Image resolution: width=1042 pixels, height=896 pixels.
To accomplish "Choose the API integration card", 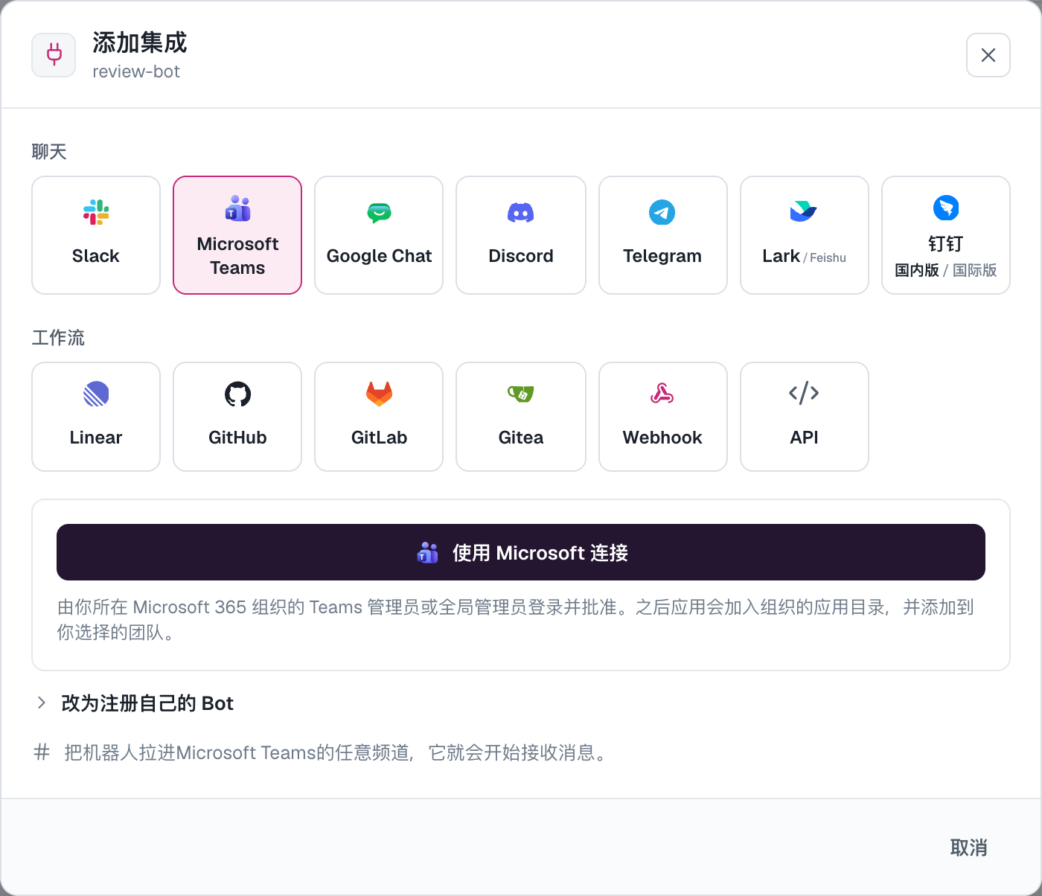I will click(x=805, y=417).
